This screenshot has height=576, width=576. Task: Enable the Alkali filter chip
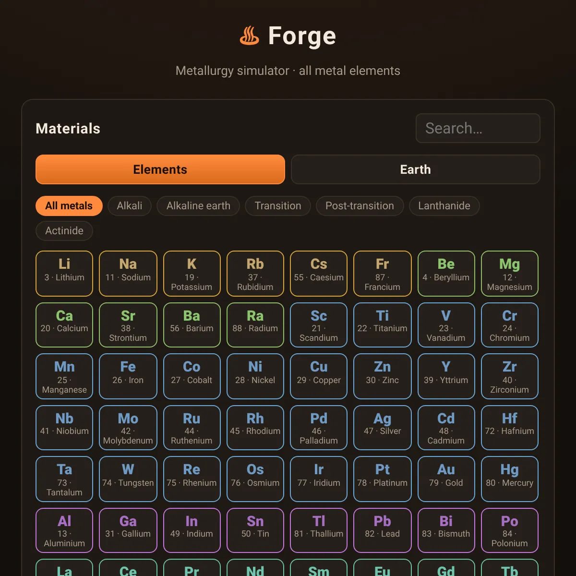130,206
